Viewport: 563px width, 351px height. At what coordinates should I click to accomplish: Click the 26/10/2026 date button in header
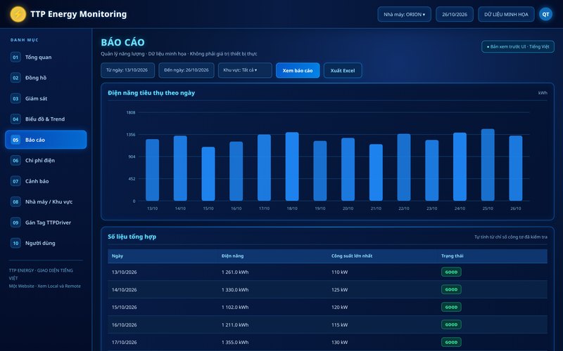pyautogui.click(x=455, y=14)
